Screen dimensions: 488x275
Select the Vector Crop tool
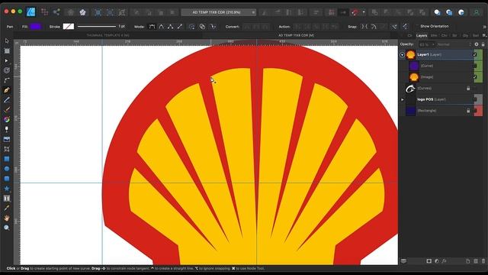point(7,149)
